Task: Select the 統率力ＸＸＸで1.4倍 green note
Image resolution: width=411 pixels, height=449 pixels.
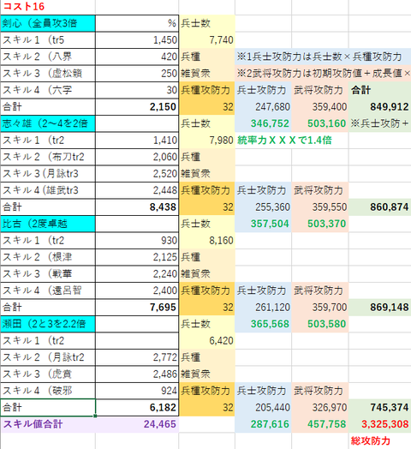Action: (x=284, y=141)
